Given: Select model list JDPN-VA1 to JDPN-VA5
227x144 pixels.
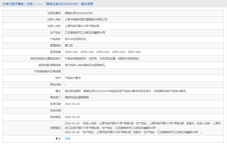Looking at the screenshot, I should [103, 52].
